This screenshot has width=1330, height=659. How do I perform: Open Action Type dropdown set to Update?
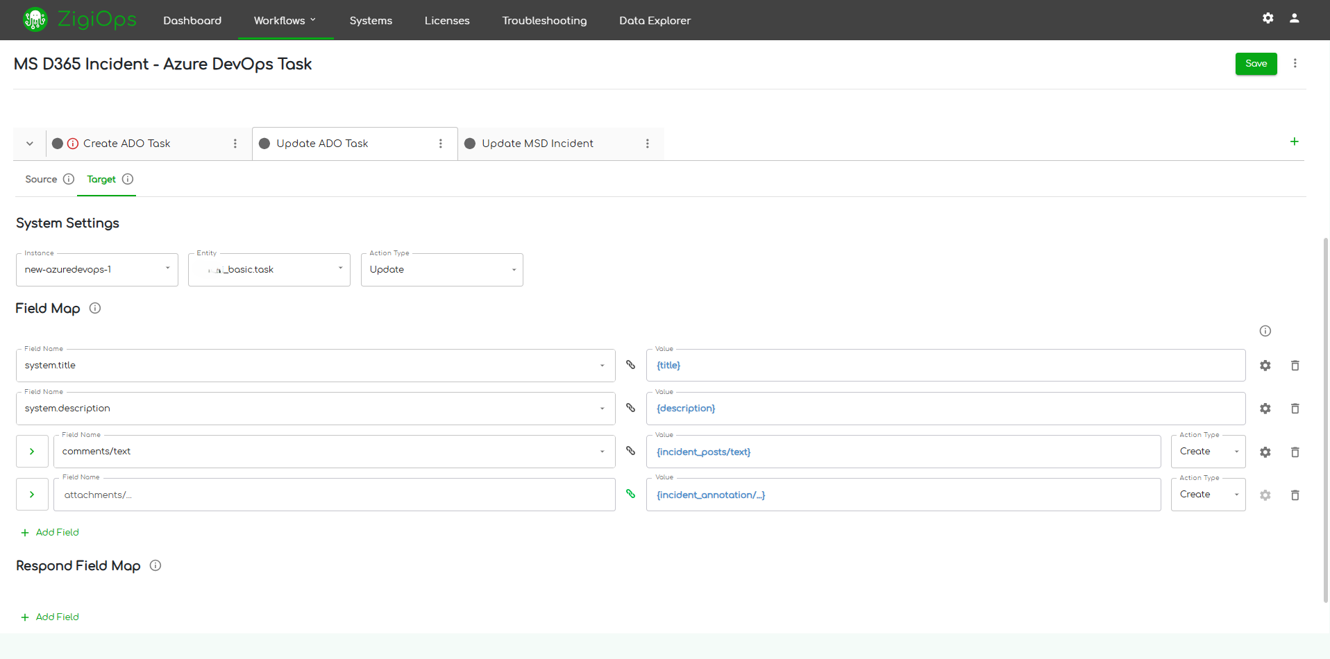[442, 270]
